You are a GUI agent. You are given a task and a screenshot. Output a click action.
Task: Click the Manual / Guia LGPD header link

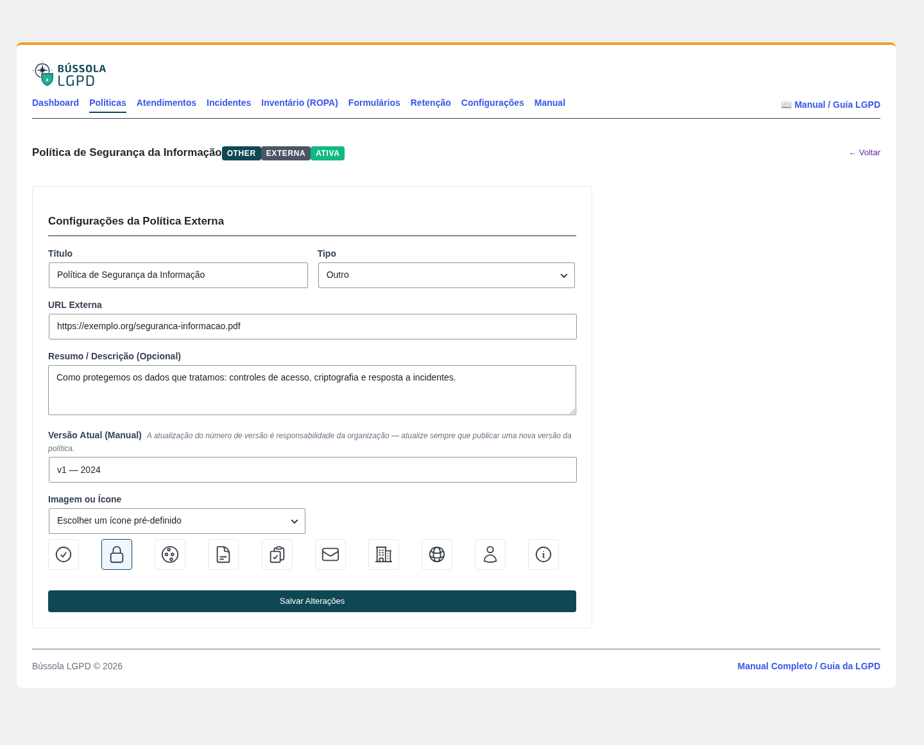830,105
